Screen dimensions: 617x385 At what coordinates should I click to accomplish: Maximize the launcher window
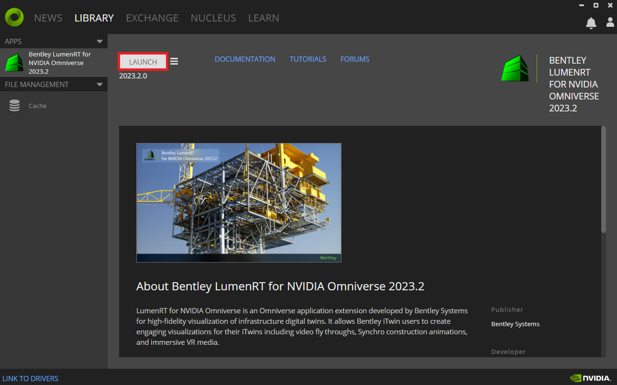596,5
